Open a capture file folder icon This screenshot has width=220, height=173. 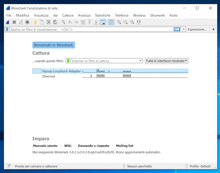(x=35, y=22)
